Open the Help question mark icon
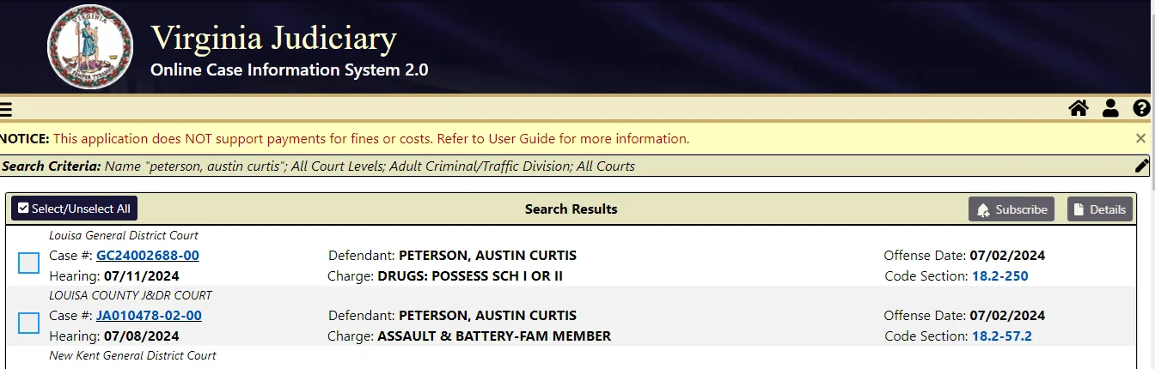 click(x=1141, y=108)
